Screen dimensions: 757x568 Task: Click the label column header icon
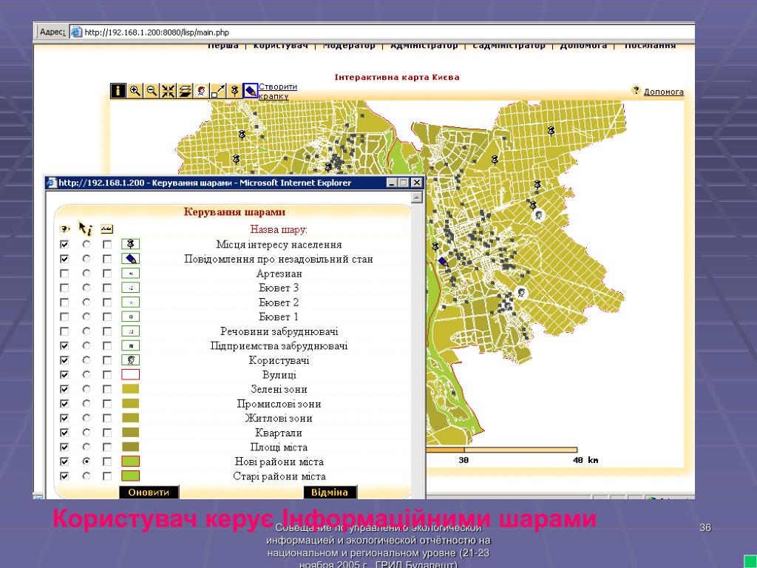pyautogui.click(x=106, y=229)
